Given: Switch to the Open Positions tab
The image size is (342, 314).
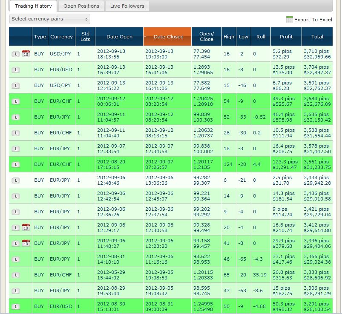Looking at the screenshot, I should (x=81, y=6).
